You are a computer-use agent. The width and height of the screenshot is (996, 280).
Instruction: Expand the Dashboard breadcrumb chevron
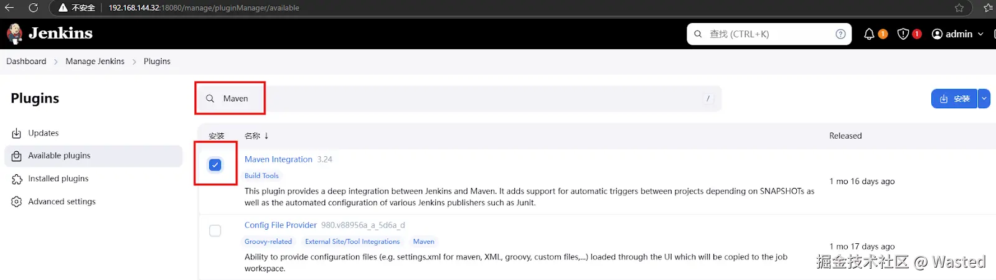click(x=56, y=62)
